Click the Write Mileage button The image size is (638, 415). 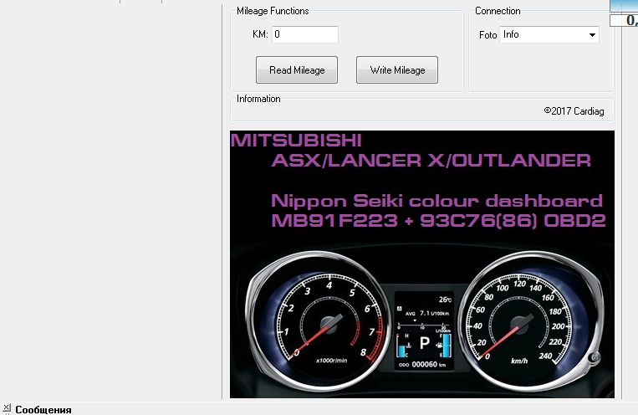[397, 70]
